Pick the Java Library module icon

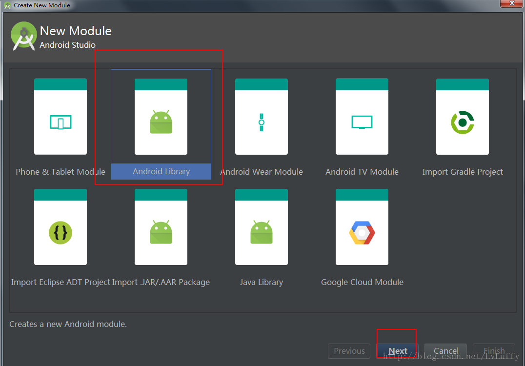click(x=262, y=227)
